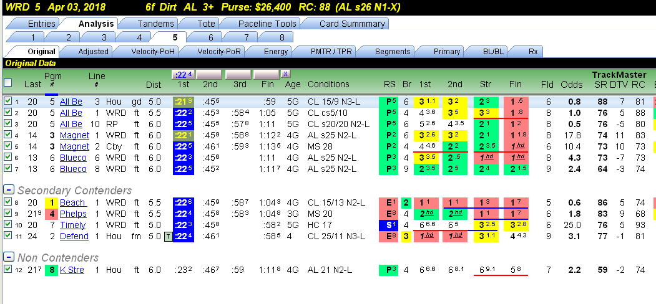Click the S1 run style cell for Timely
The height and width of the screenshot is (304, 656).
click(x=388, y=225)
